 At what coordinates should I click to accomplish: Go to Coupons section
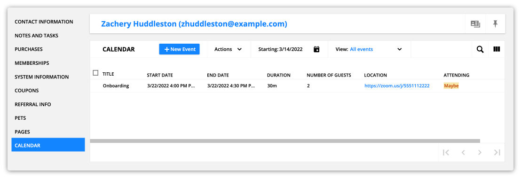pyautogui.click(x=27, y=90)
